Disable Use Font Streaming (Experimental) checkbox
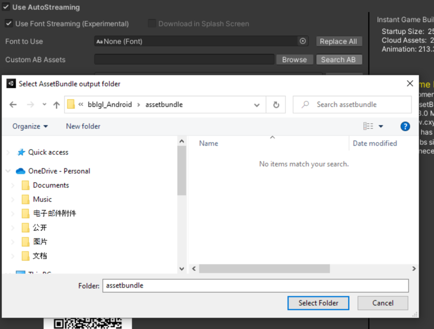434x329 pixels. click(x=9, y=23)
